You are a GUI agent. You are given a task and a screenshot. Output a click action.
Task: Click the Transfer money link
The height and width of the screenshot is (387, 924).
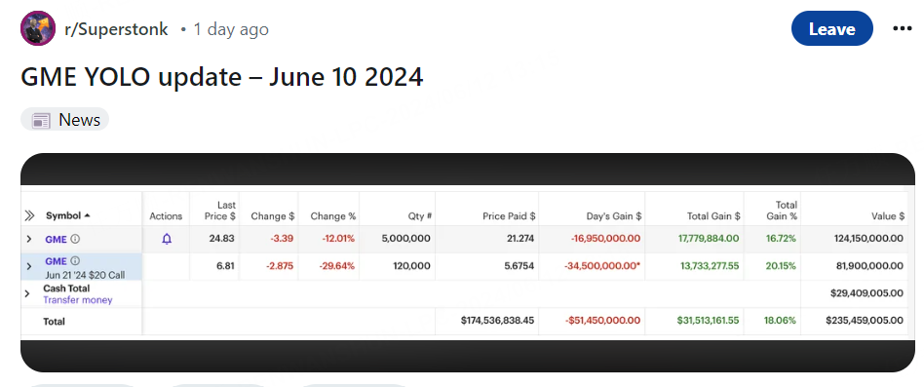click(x=78, y=300)
